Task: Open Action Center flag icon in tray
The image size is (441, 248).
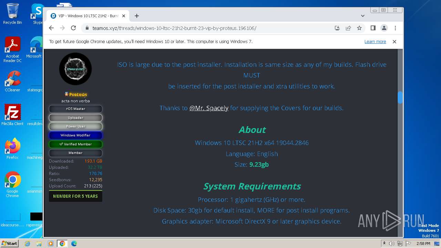Action: [408, 244]
